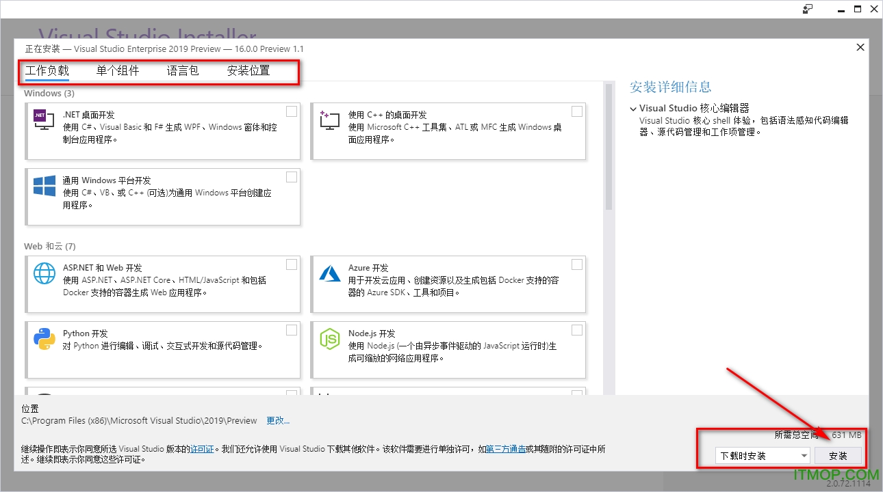Viewport: 883px width, 492px height.
Task: Close the installer workload dialog
Action: point(860,47)
